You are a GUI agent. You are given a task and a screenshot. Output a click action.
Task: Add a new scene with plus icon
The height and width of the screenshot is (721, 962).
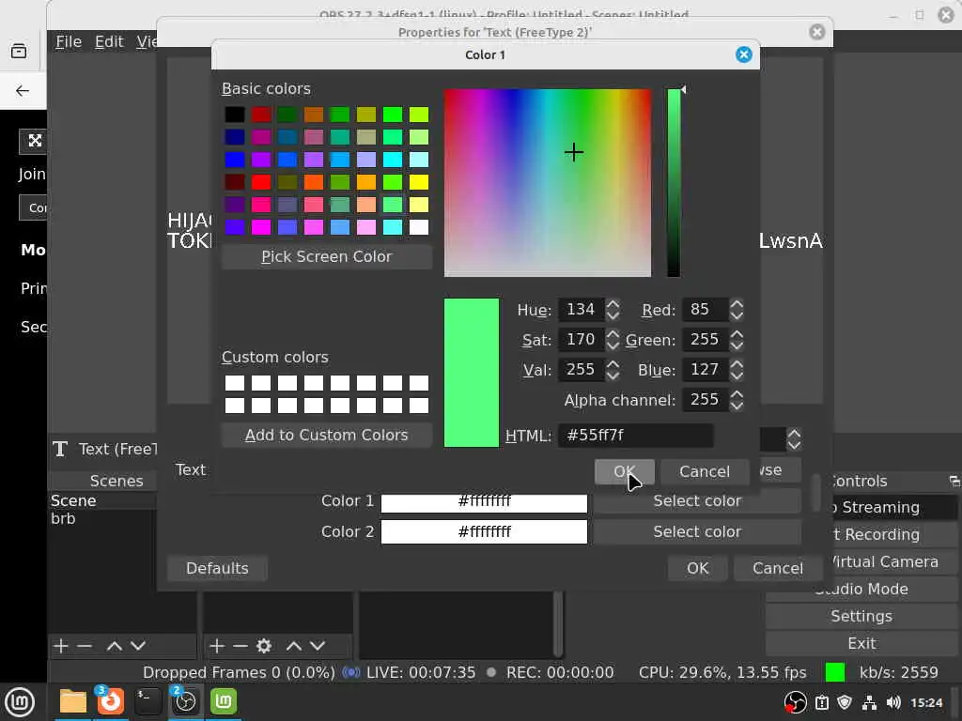click(x=61, y=646)
